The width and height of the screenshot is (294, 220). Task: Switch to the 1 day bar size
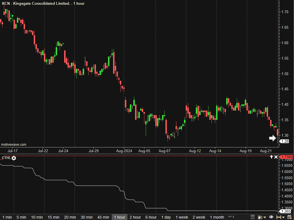coord(166,217)
